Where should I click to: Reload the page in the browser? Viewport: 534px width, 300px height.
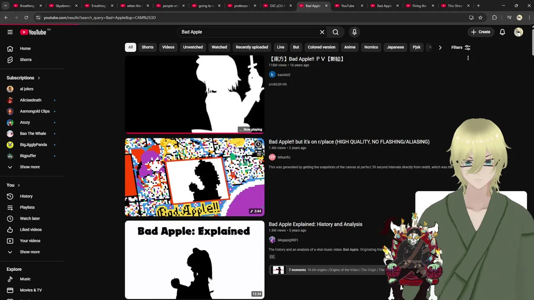(x=26, y=17)
